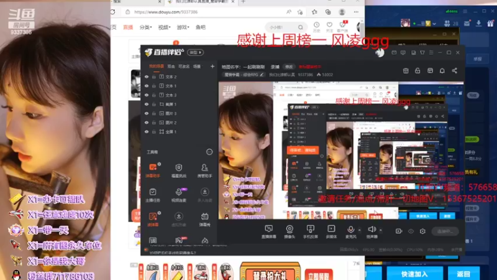Expand speaker volume arrow

(x=381, y=230)
